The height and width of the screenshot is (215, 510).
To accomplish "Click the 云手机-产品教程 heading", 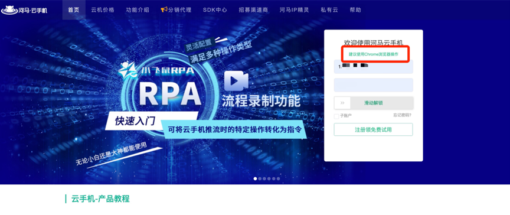I will [100, 198].
